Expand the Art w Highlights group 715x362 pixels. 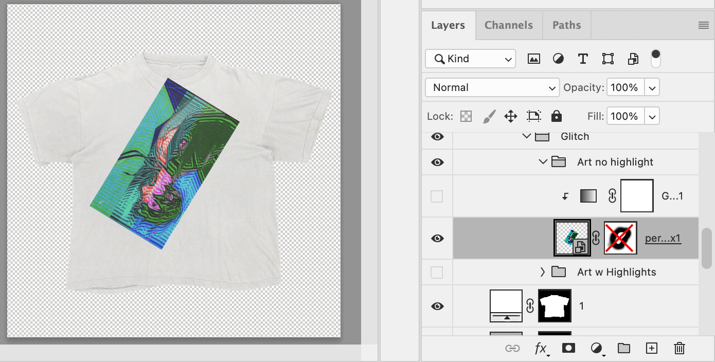pyautogui.click(x=542, y=272)
